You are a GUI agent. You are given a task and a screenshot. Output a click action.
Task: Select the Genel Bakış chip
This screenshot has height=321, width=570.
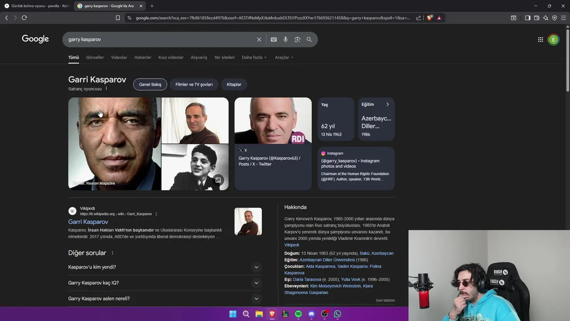point(150,84)
